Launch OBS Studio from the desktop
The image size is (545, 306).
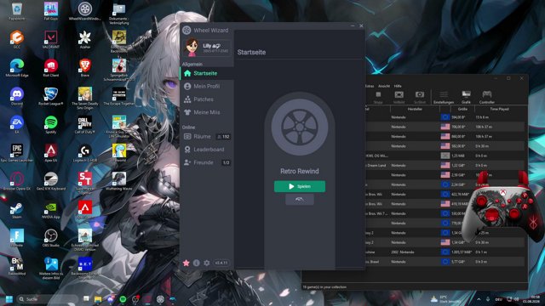(x=51, y=238)
